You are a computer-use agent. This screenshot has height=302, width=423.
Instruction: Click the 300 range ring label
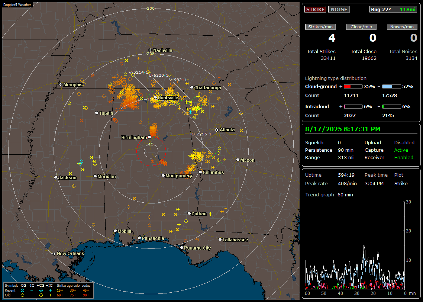[151, 8]
